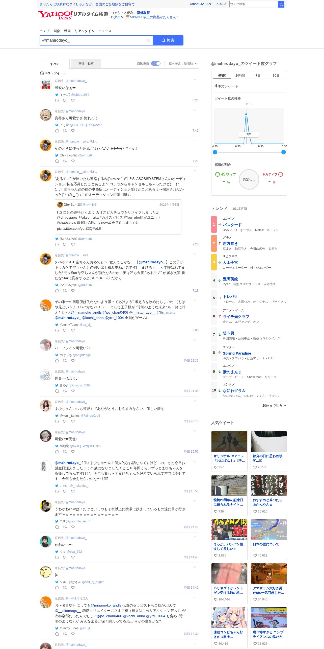324x649 pixels.
Task: Open avatar of こう君 tweet
Action: tap(46, 115)
